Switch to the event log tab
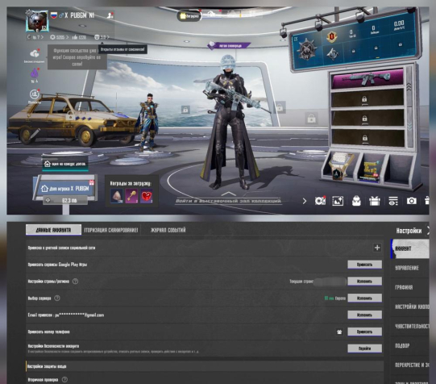The width and height of the screenshot is (436, 384). [168, 230]
